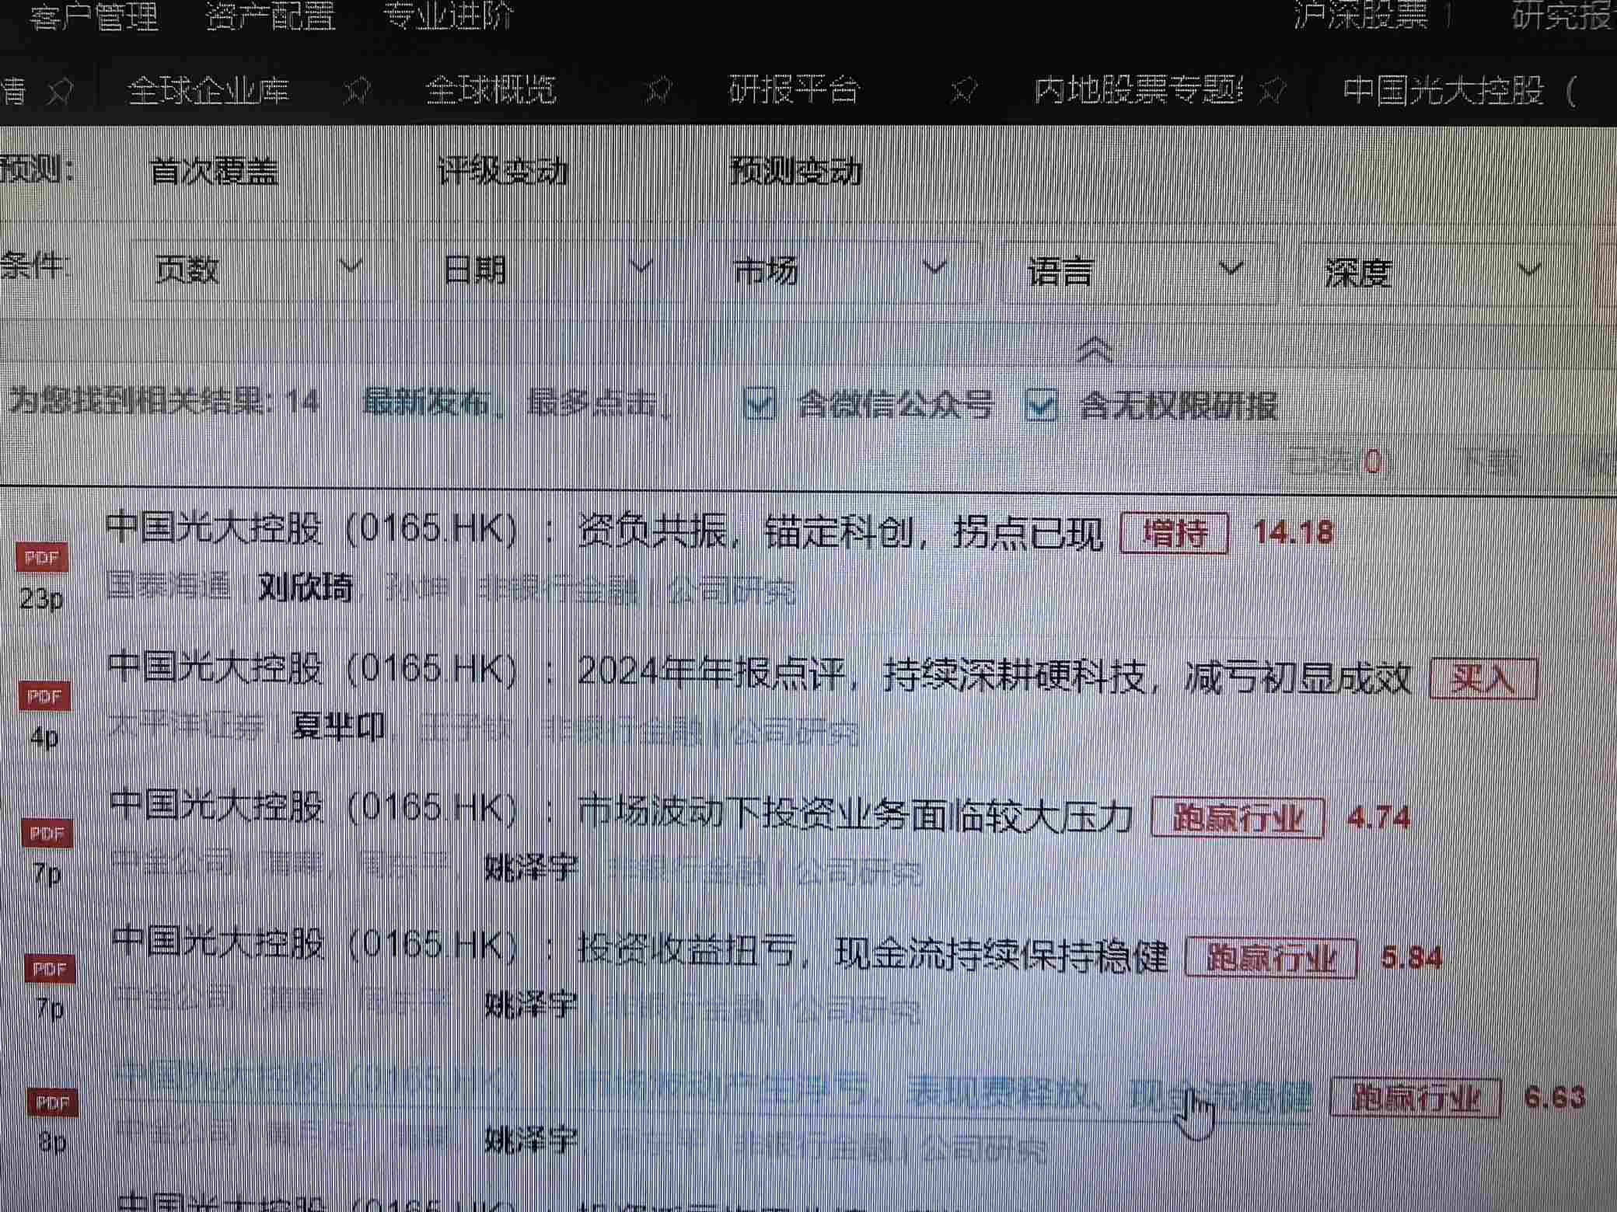Click 姚泽宇 under 市场波动 report

tap(532, 867)
